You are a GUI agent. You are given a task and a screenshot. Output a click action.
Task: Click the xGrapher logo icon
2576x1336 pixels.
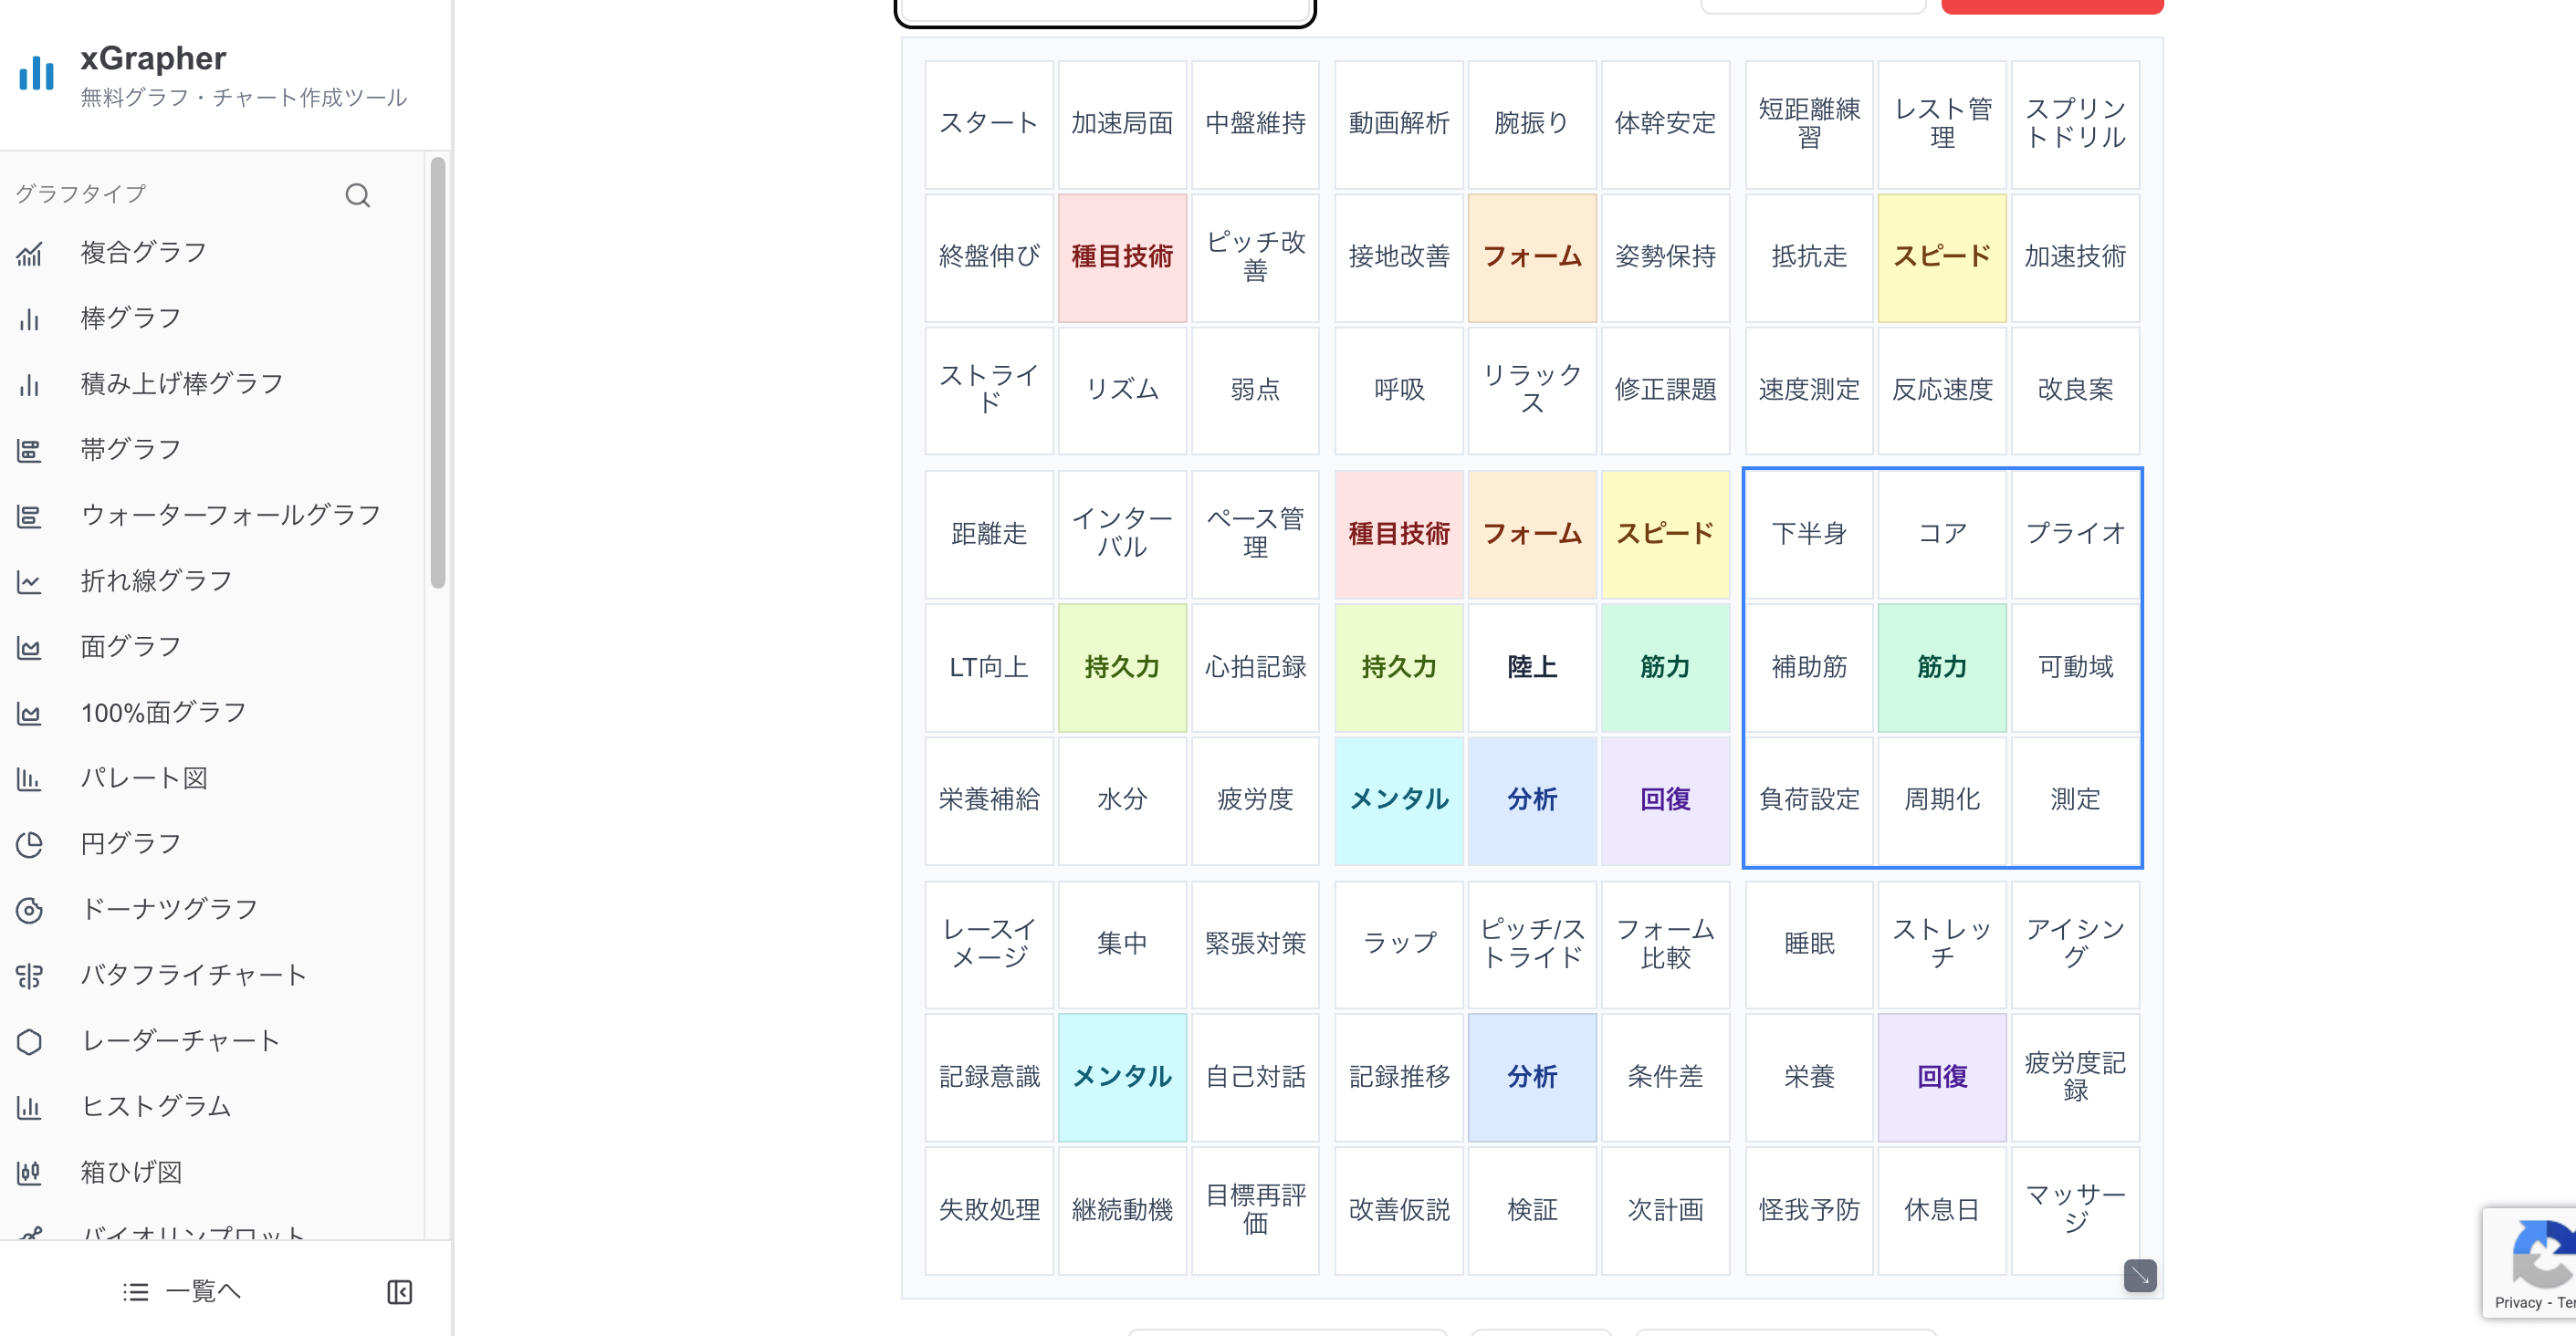[x=37, y=73]
